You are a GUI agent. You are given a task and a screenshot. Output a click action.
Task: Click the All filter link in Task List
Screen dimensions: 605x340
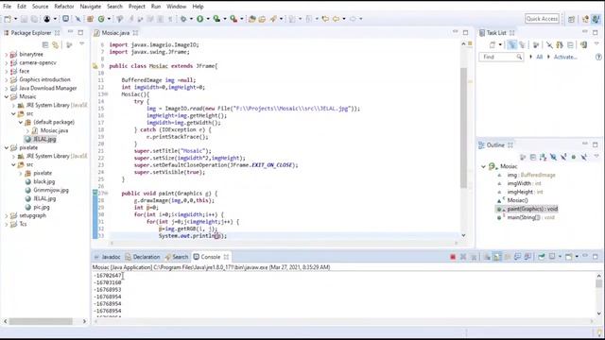point(539,57)
